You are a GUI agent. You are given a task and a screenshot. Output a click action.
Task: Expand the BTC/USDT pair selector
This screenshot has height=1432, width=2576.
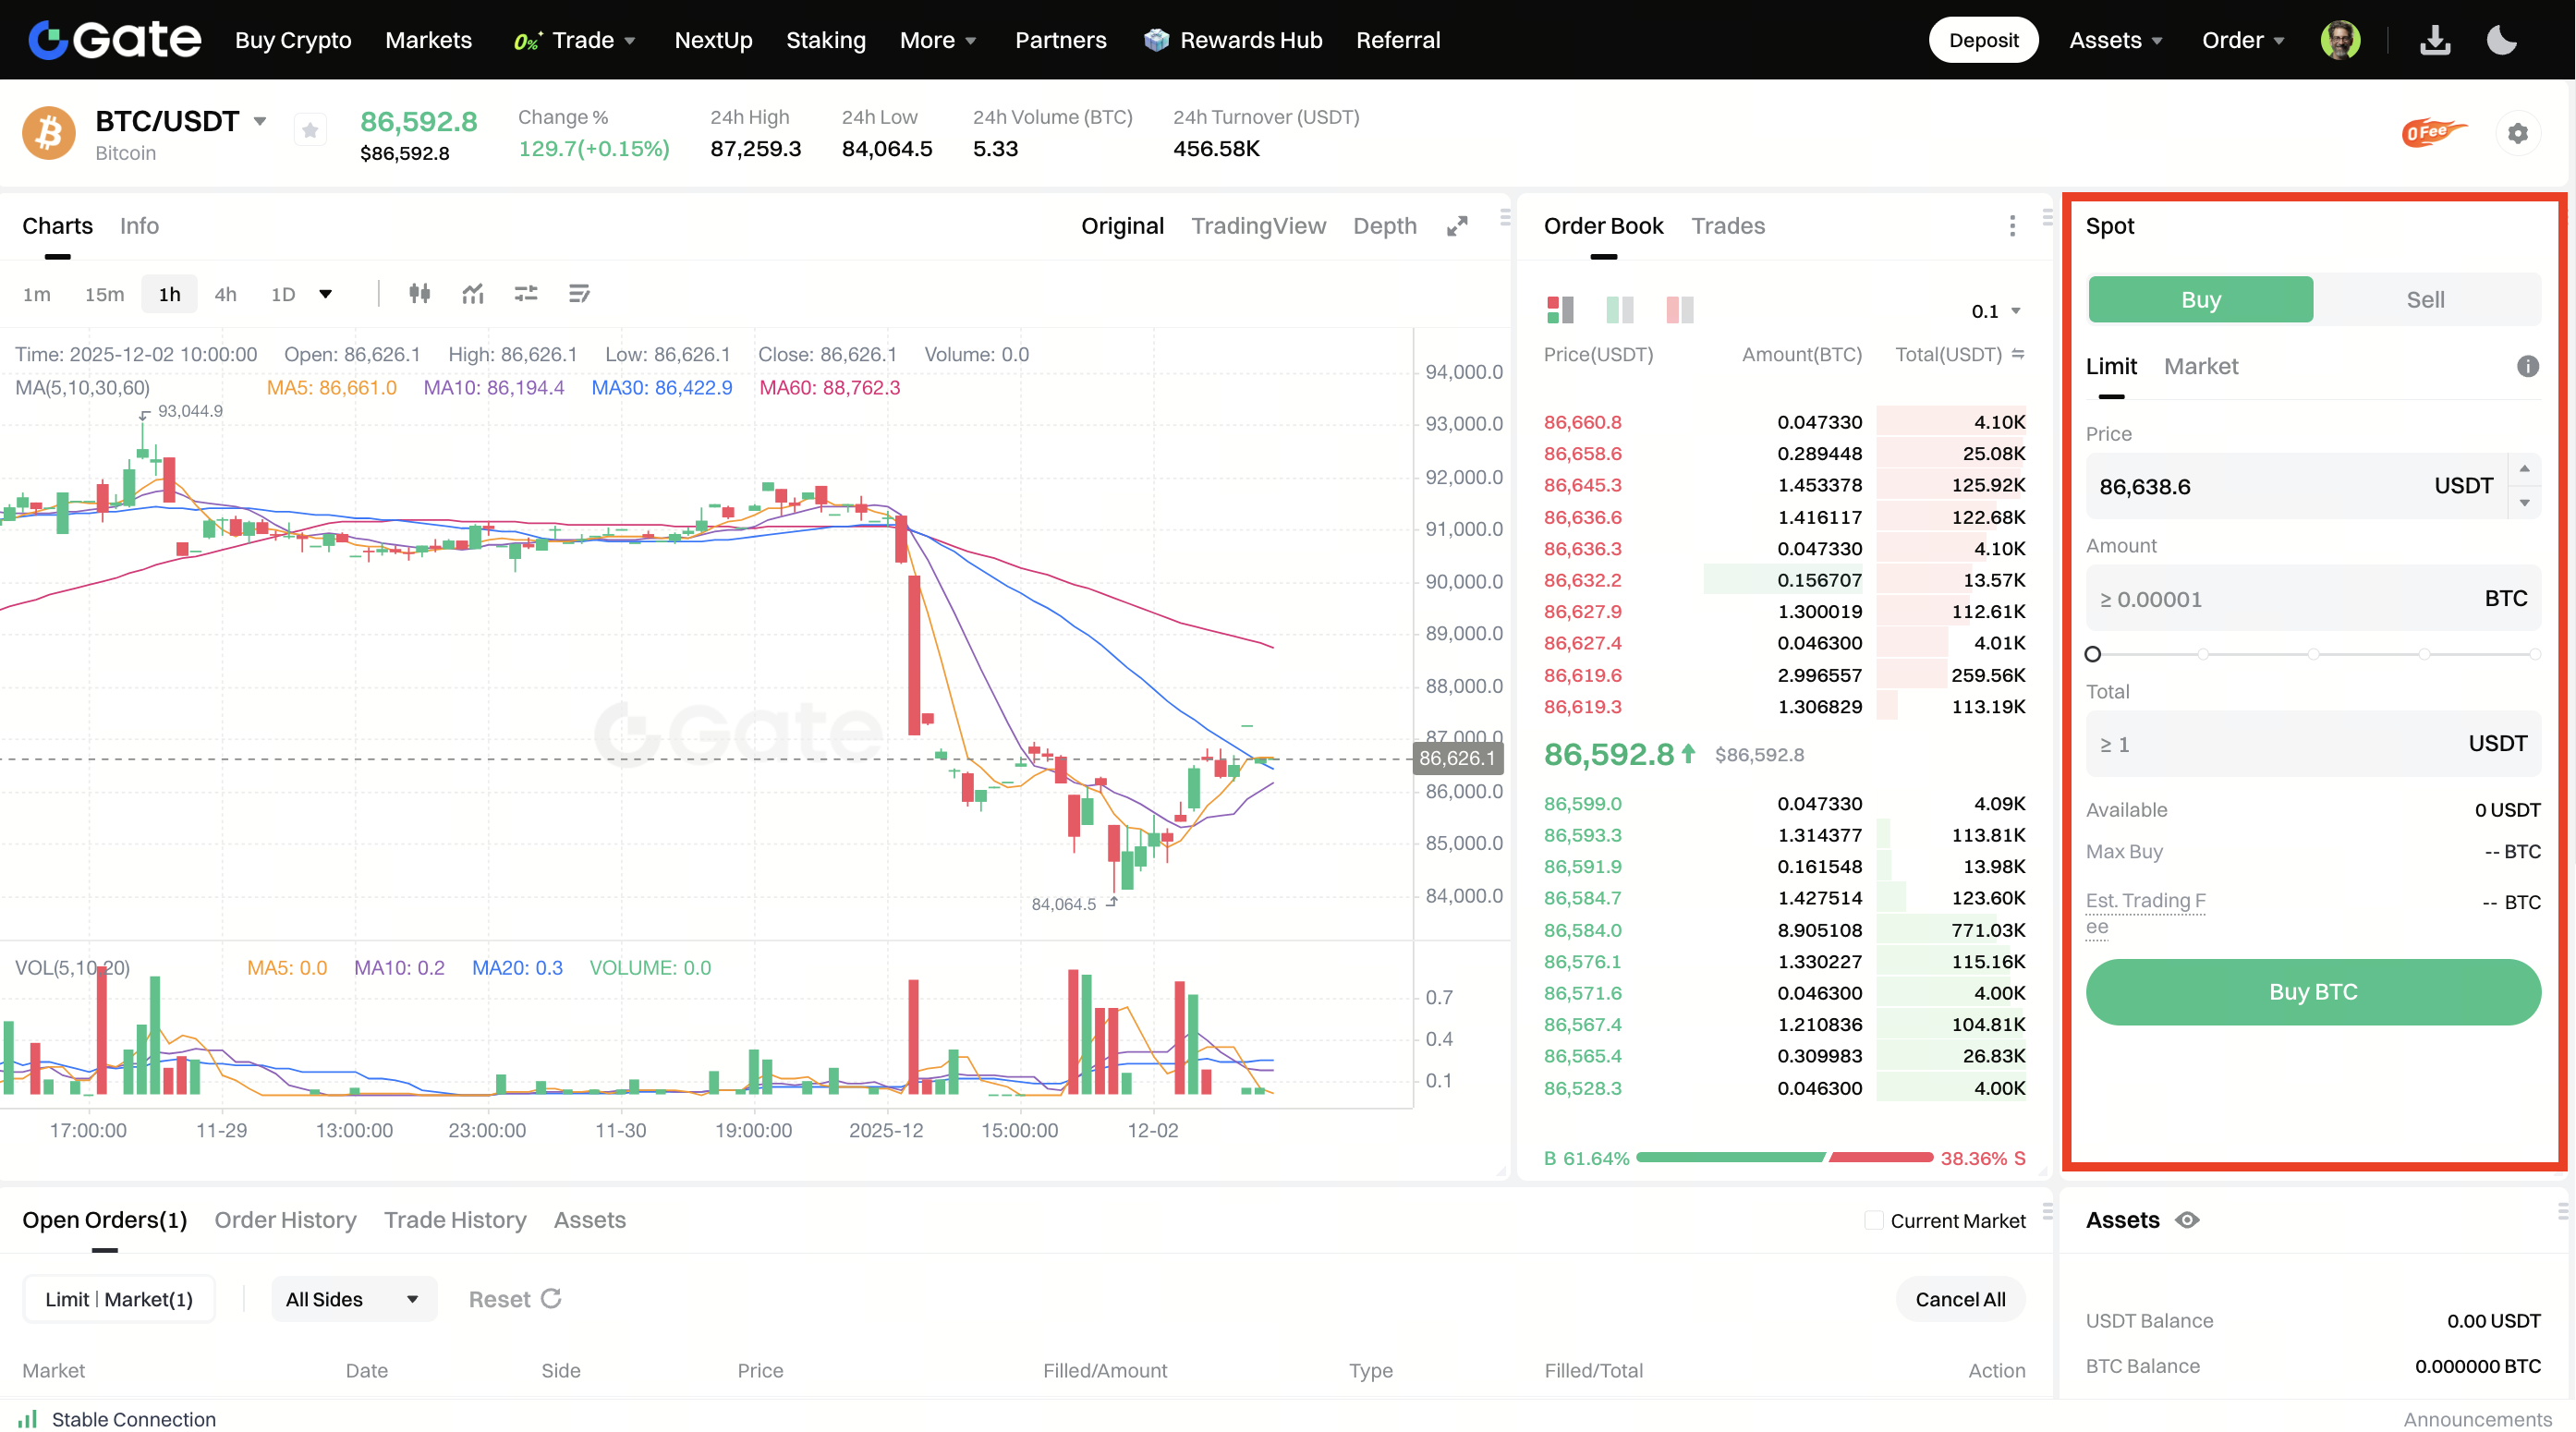tap(260, 122)
